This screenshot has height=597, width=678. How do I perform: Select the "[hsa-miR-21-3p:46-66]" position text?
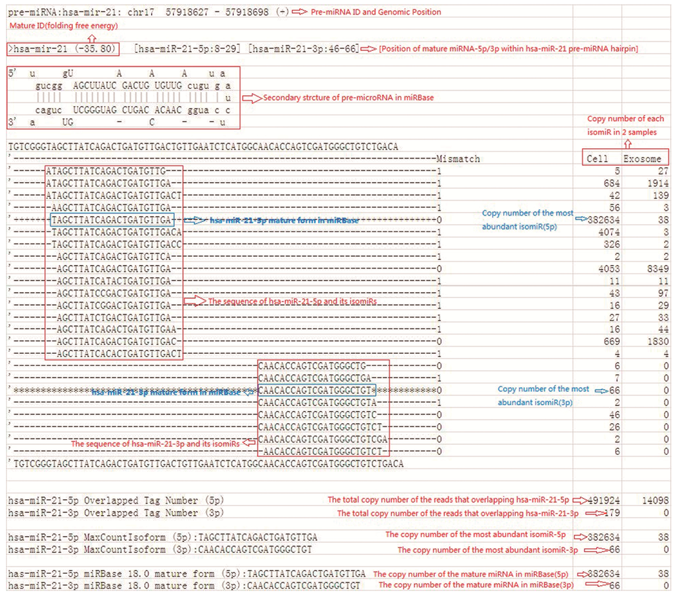(303, 49)
